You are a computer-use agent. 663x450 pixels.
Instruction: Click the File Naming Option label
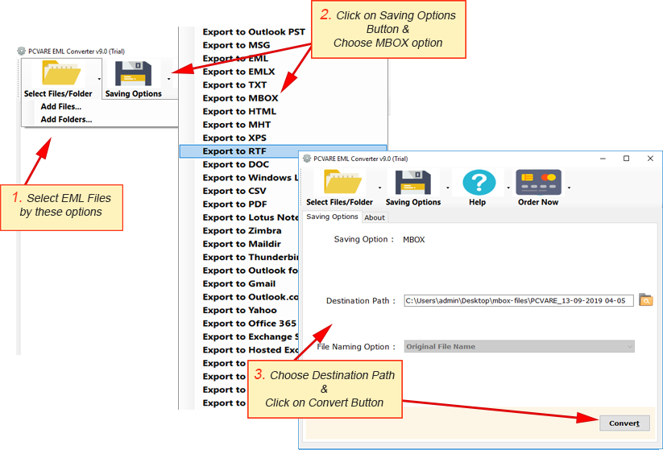[x=356, y=347]
